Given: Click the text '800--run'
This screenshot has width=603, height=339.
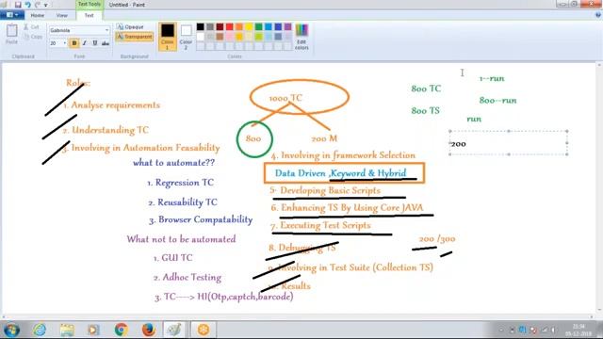Looking at the screenshot, I should [x=497, y=101].
